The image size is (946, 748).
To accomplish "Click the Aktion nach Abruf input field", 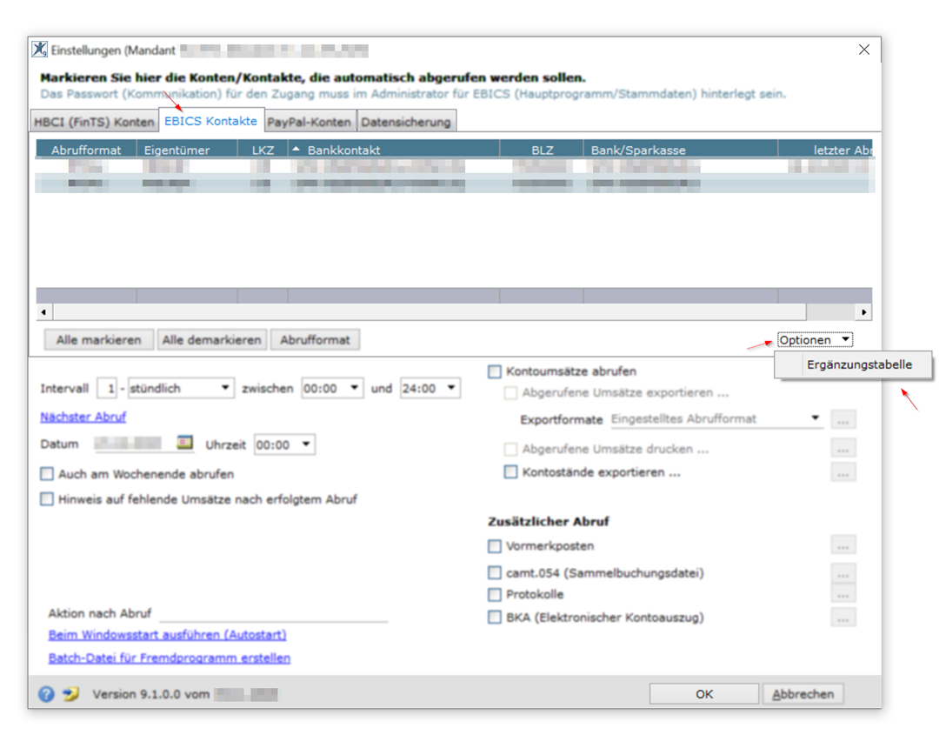I will tap(273, 613).
